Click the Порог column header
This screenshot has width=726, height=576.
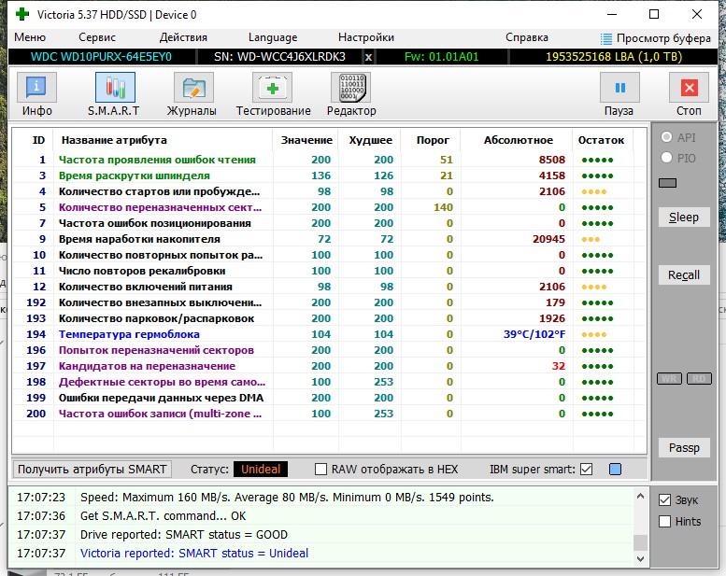click(x=433, y=140)
